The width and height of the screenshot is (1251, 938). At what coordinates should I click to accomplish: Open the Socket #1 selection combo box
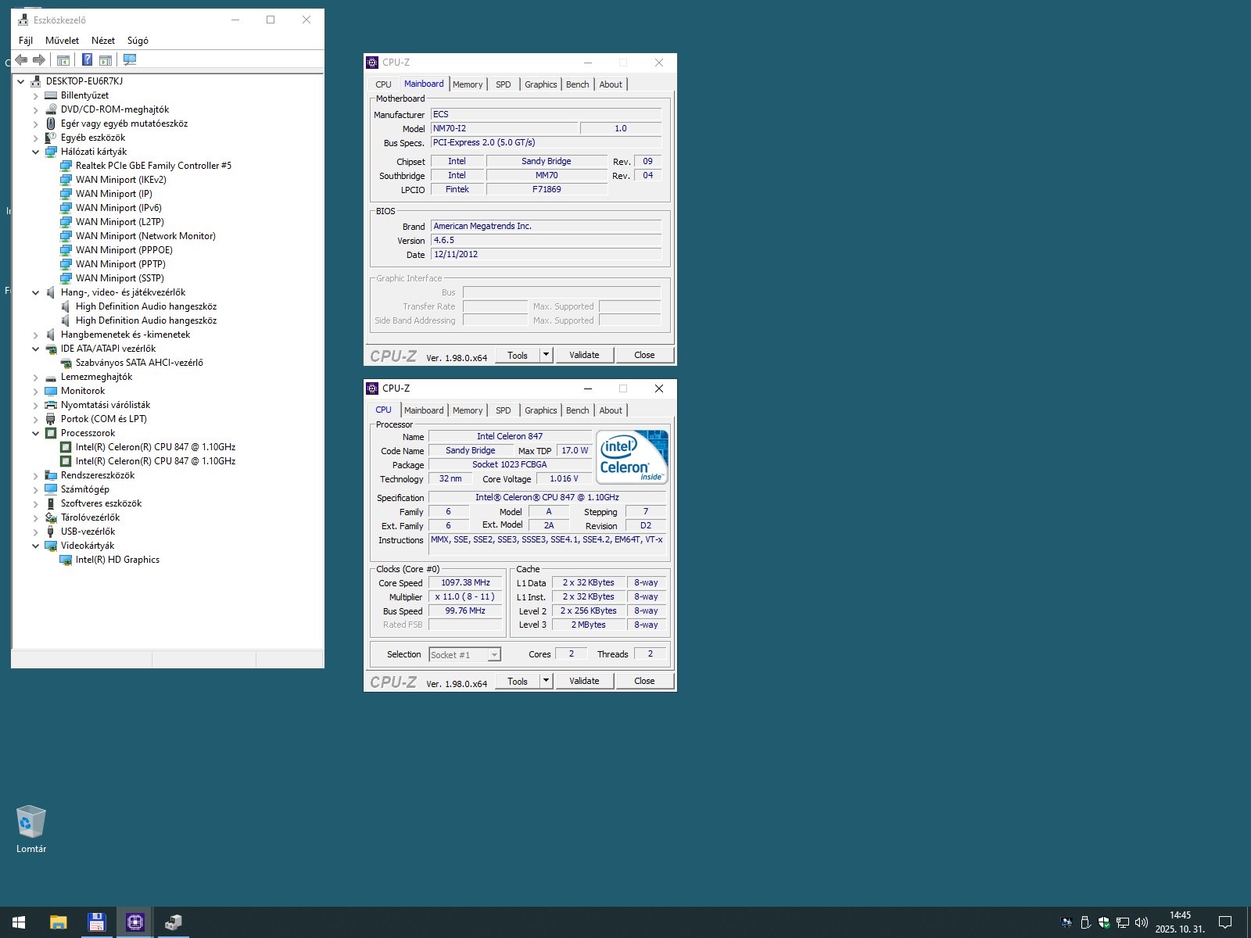(464, 655)
